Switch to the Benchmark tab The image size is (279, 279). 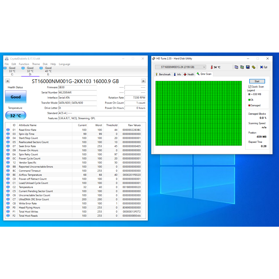pyautogui.click(x=163, y=74)
